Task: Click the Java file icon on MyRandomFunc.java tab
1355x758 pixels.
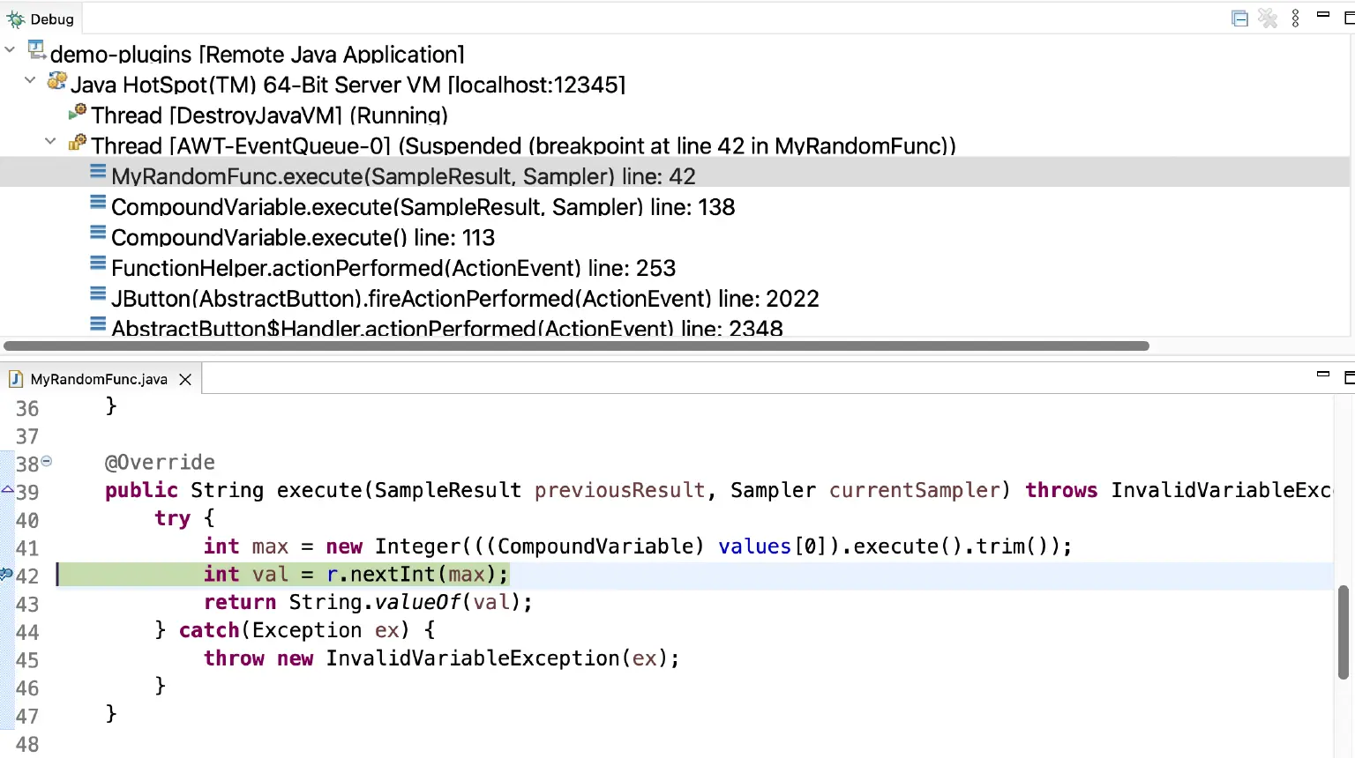Action: [x=16, y=379]
